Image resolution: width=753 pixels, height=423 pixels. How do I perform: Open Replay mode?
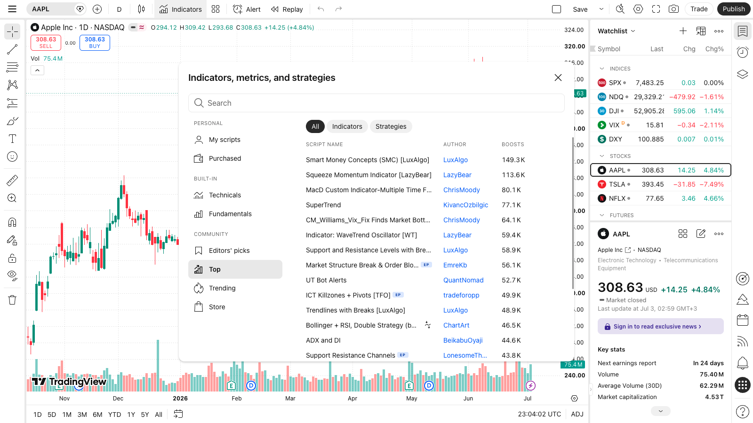click(287, 9)
